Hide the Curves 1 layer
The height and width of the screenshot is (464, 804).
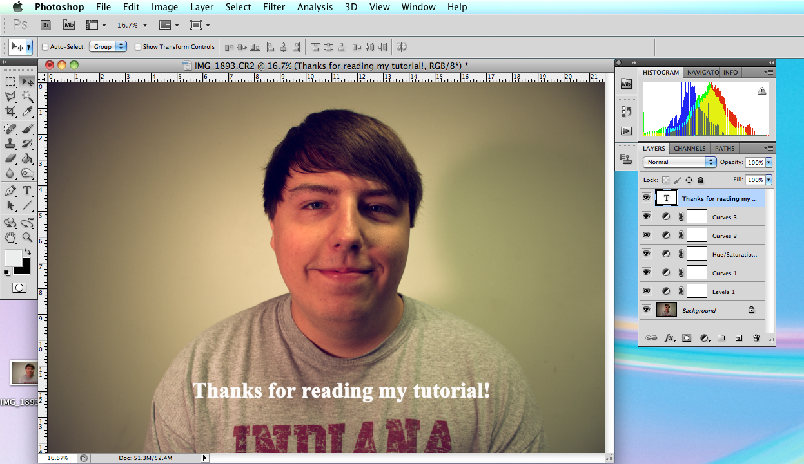[646, 273]
